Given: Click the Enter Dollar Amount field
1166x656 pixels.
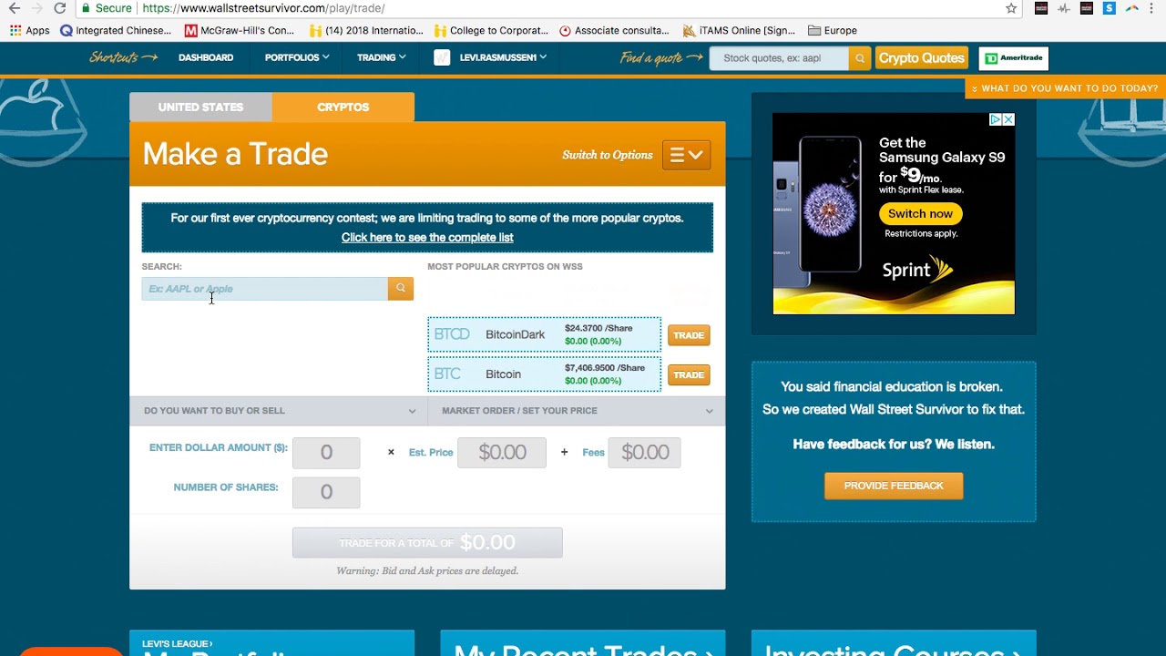Looking at the screenshot, I should pyautogui.click(x=326, y=453).
